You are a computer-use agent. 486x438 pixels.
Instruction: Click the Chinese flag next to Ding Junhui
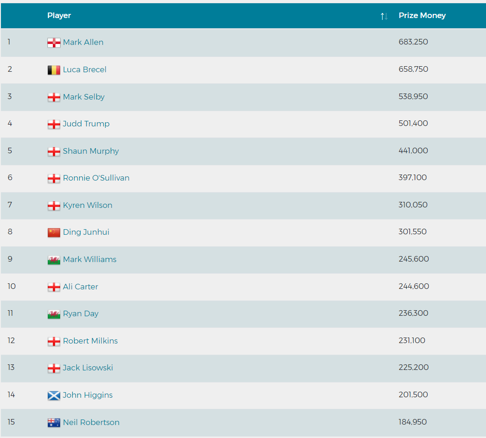pyautogui.click(x=54, y=232)
